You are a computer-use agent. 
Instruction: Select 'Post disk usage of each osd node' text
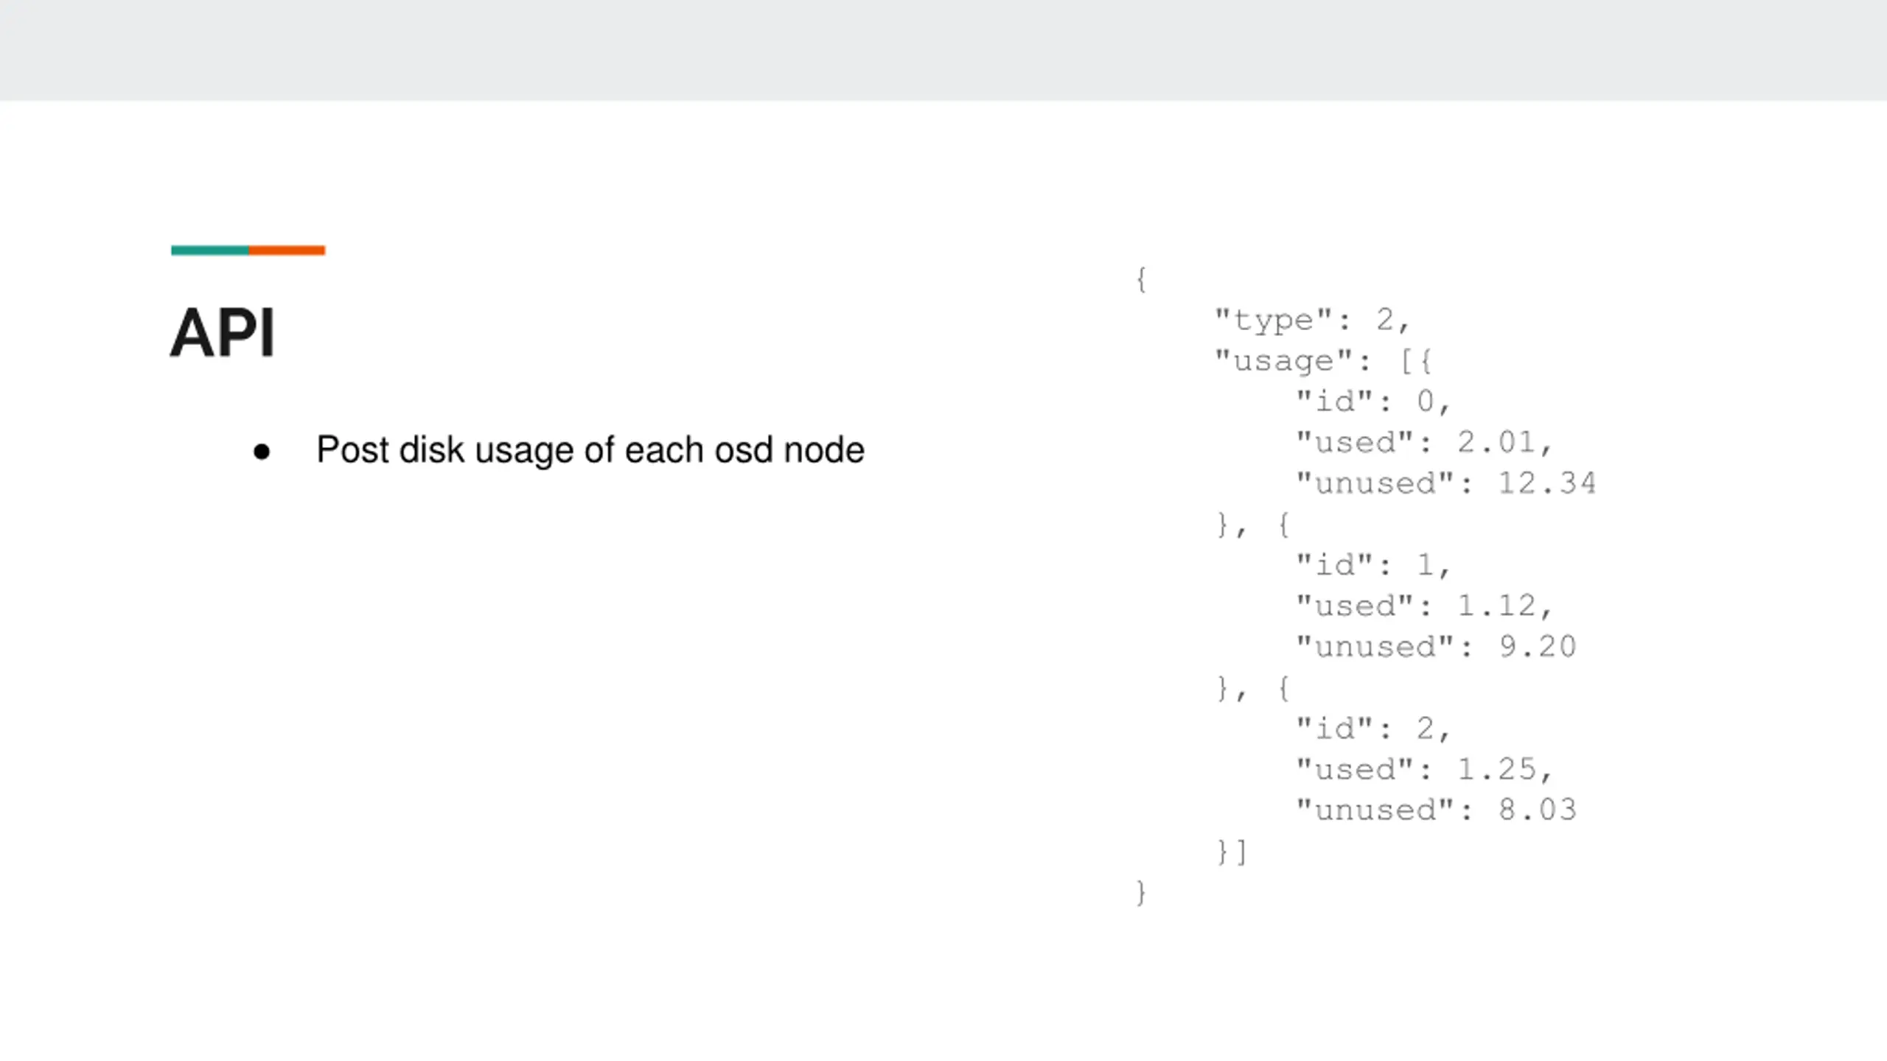[x=590, y=449]
